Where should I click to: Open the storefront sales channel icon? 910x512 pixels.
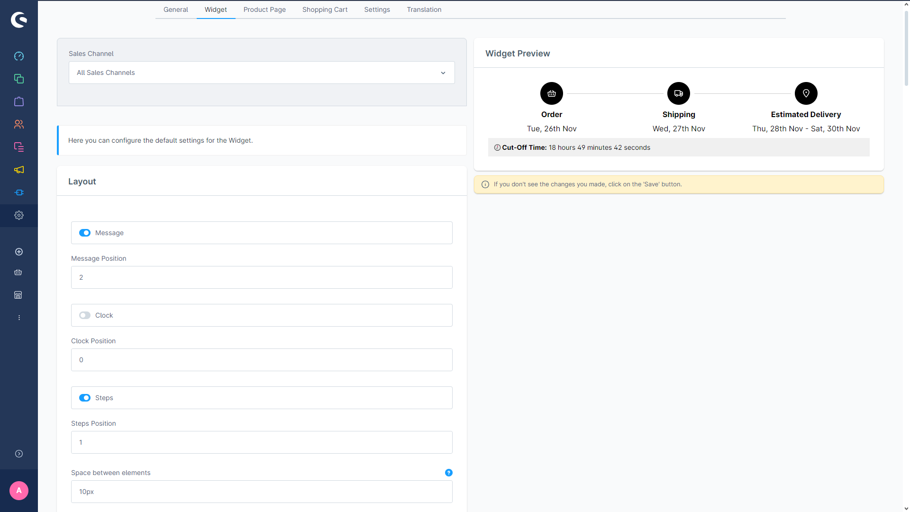tap(18, 295)
